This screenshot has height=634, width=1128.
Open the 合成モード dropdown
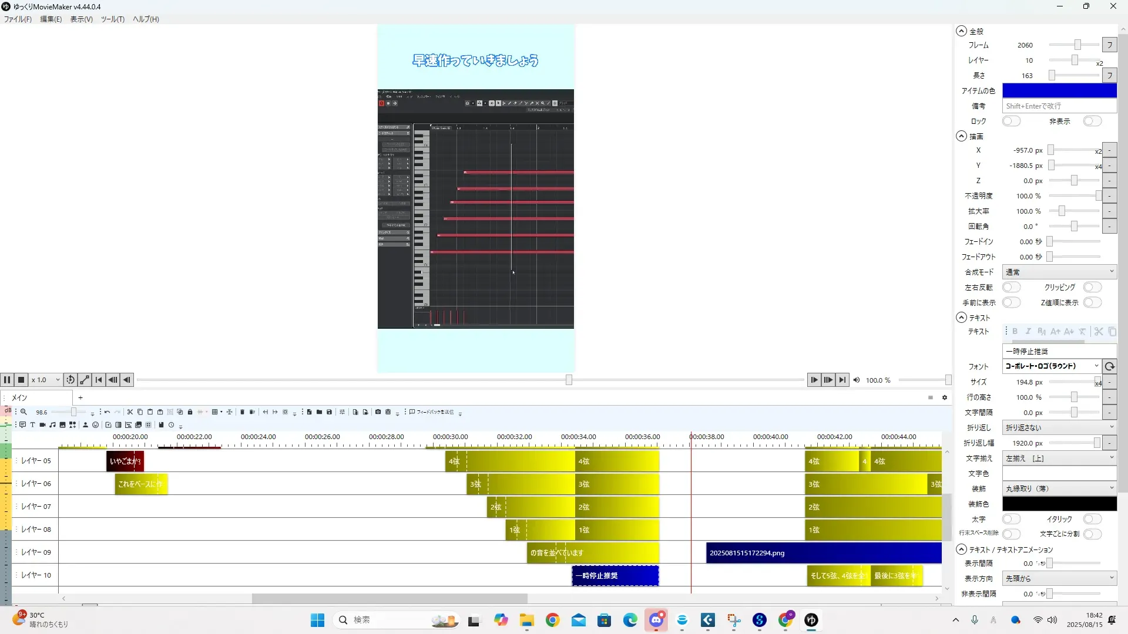(x=1059, y=272)
